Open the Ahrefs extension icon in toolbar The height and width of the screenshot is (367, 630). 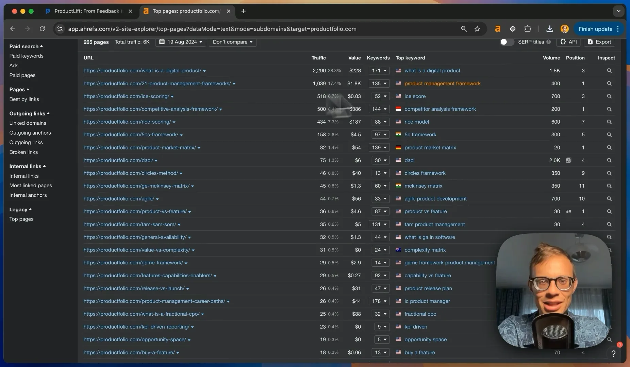coord(497,29)
